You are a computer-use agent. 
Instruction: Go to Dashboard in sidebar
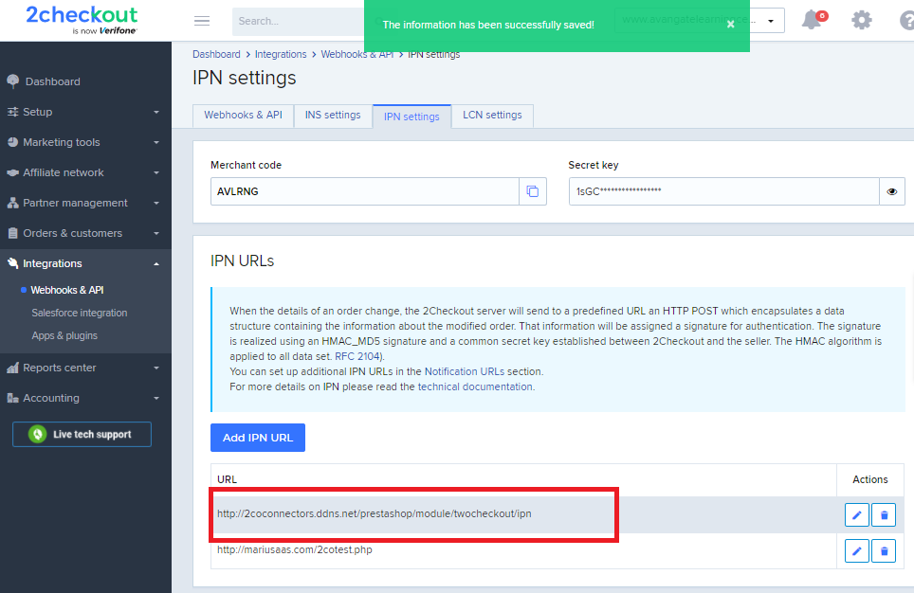click(x=52, y=81)
